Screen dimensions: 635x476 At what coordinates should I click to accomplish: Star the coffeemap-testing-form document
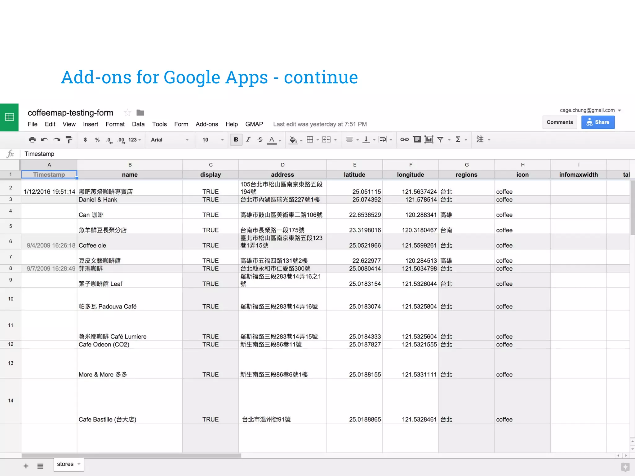127,112
